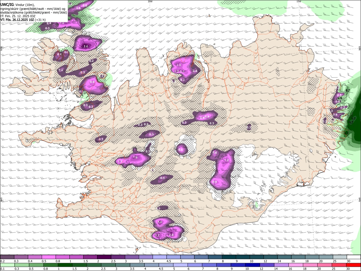361x271 pixels.
Task: Click the darkest purple swatch labeled 2 in upper legend
Action: coord(104,257)
